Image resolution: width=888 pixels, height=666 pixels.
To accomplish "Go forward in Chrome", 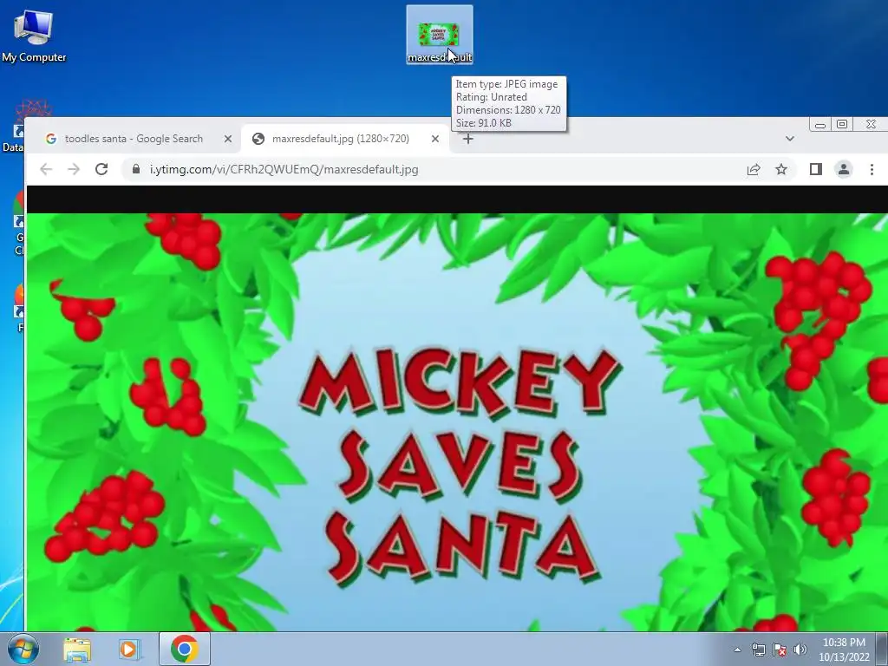I will 74,169.
